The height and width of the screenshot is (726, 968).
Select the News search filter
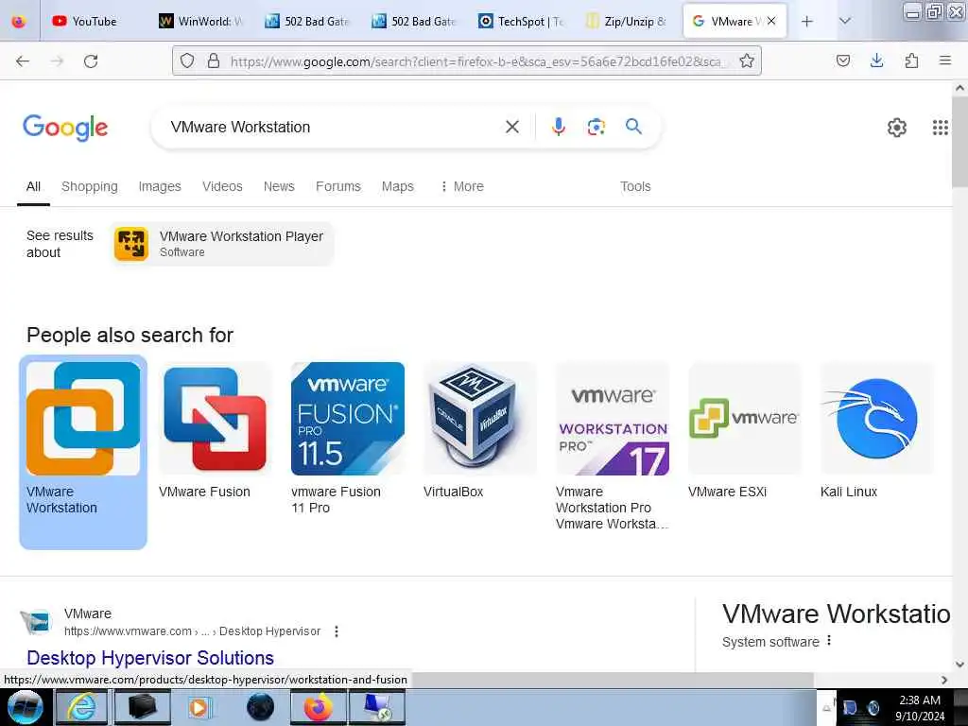pos(279,186)
